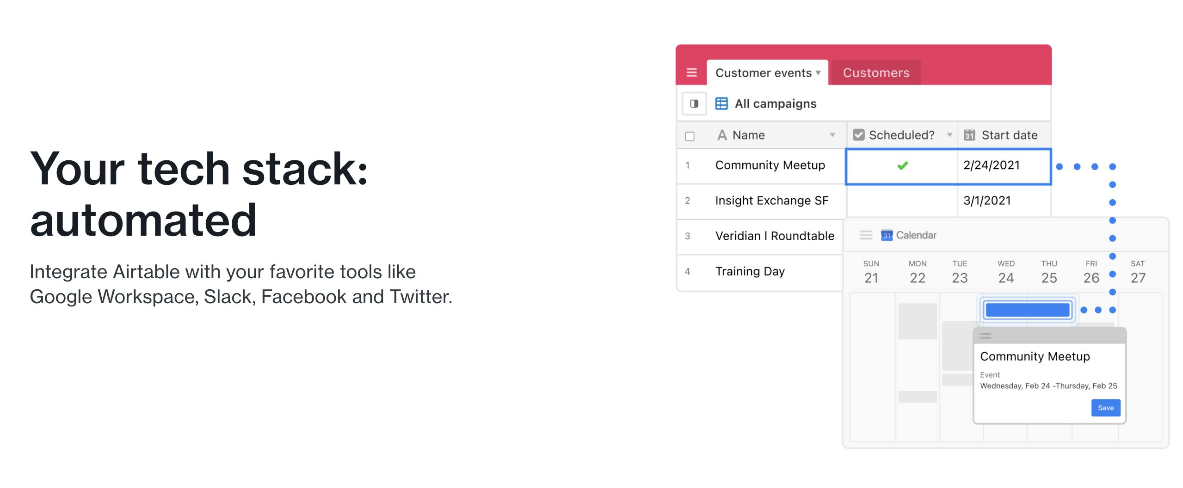Click the calendar panel hamburger icon
1183x488 pixels.
tap(866, 235)
